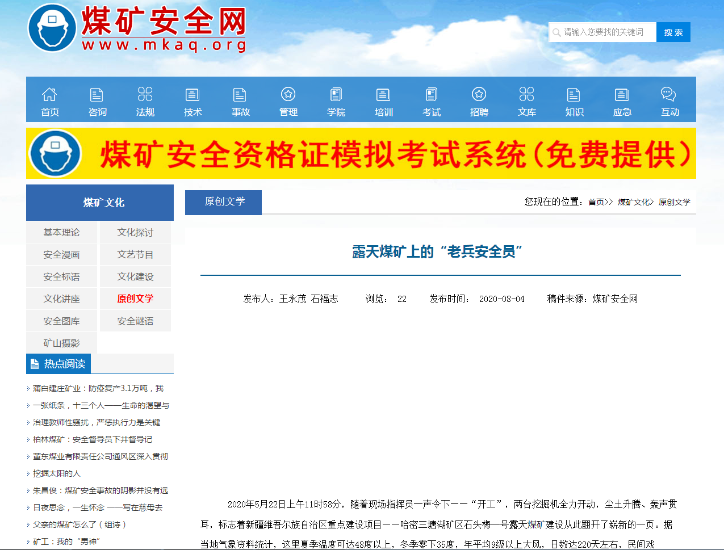This screenshot has width=724, height=550.
Task: Click the 煤矿安全网 logo helmet icon
Action: (x=52, y=27)
